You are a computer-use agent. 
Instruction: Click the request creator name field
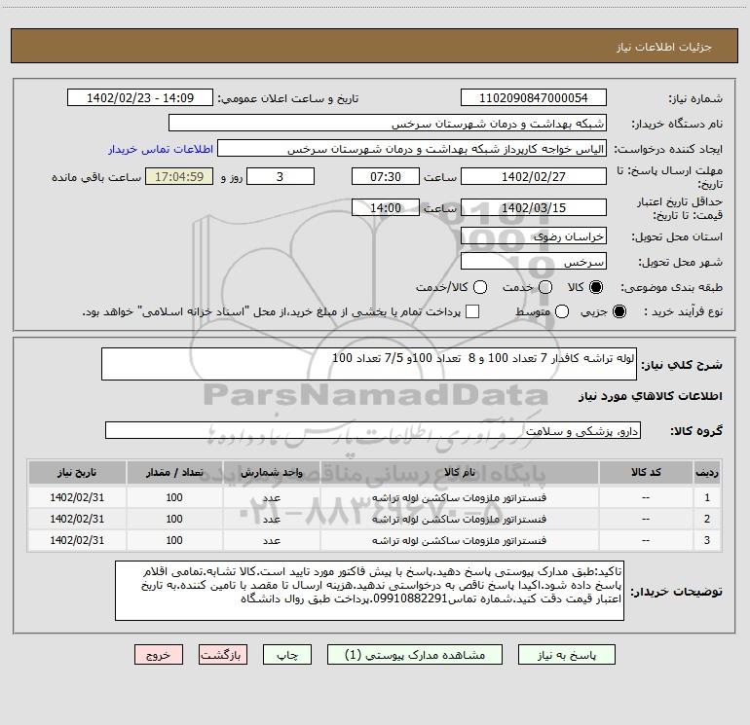(412, 149)
